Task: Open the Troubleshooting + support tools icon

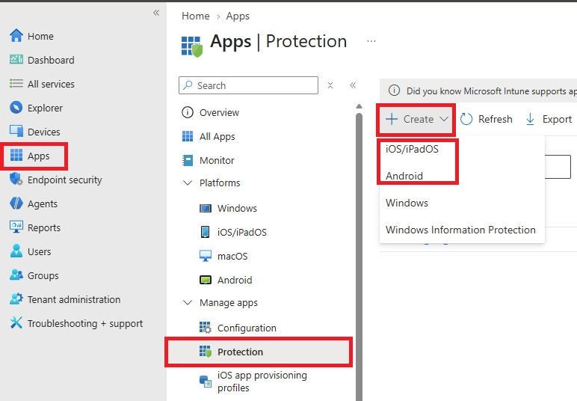Action: [x=16, y=323]
